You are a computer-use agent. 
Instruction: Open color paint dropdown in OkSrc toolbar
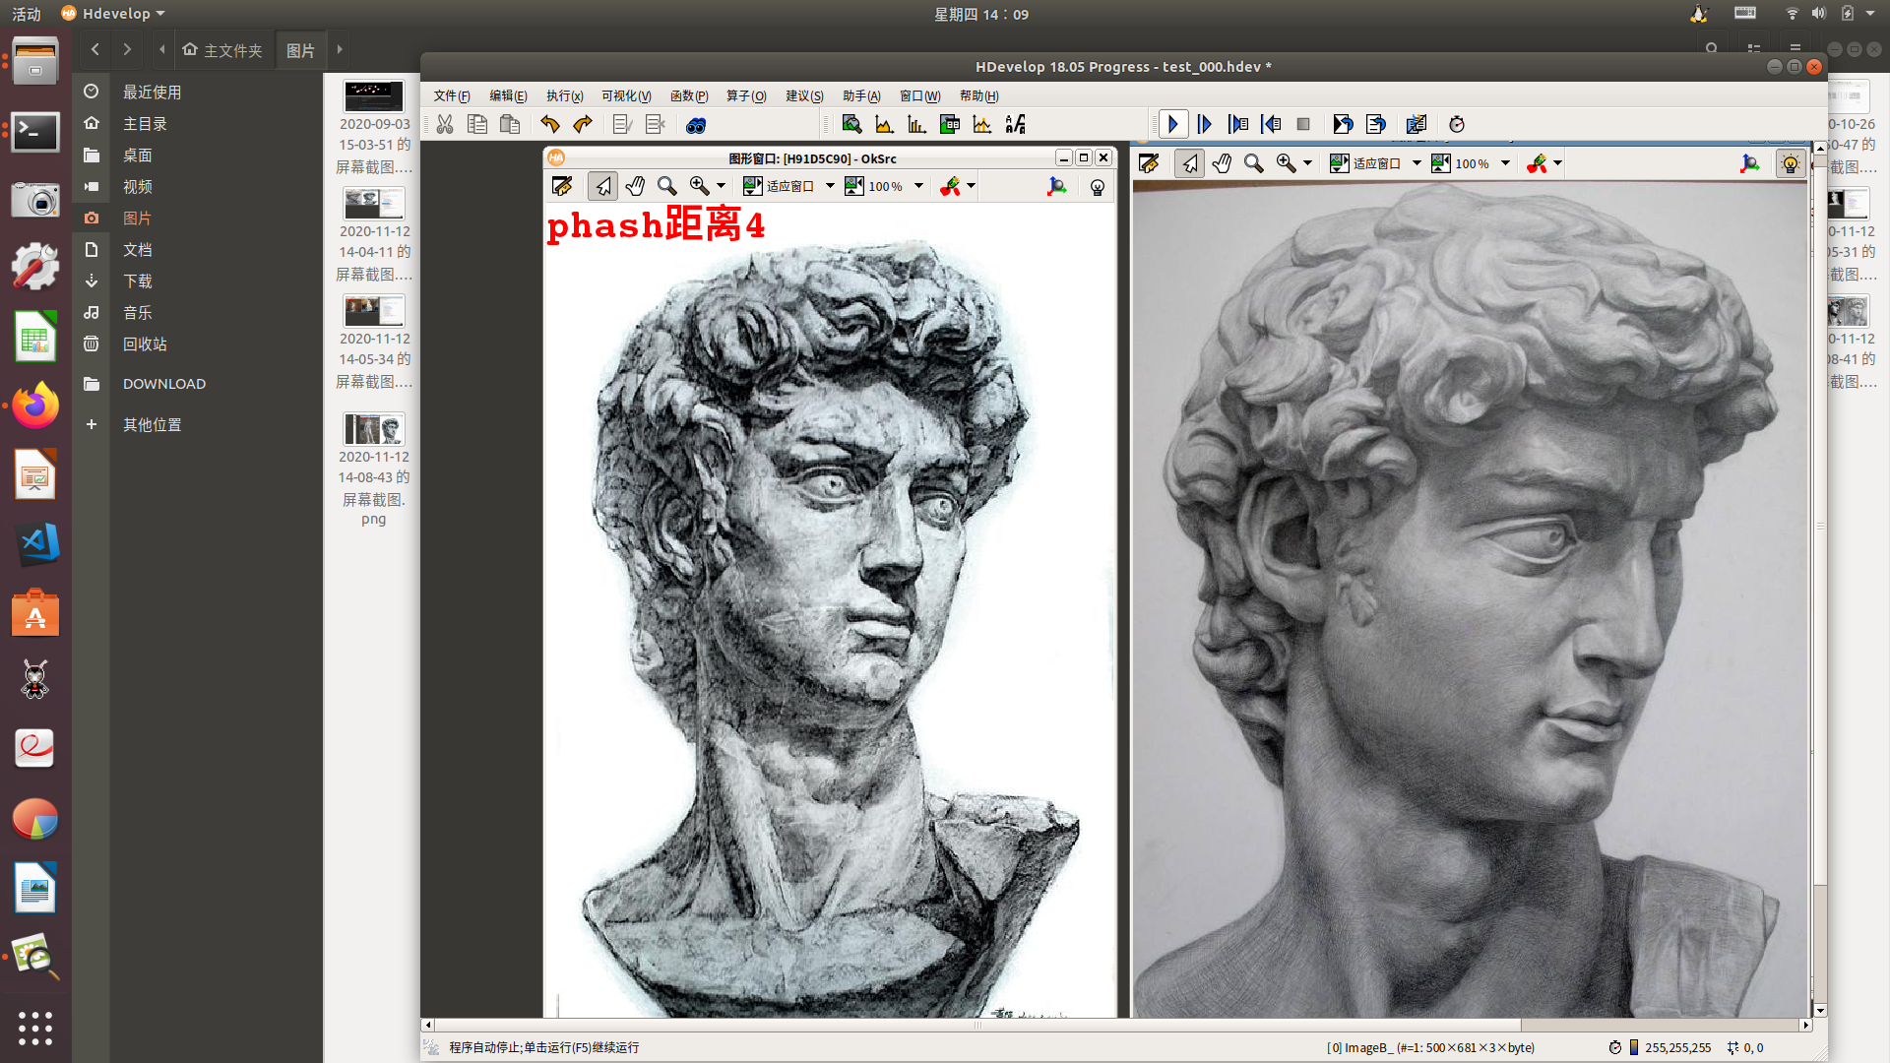pyautogui.click(x=971, y=186)
